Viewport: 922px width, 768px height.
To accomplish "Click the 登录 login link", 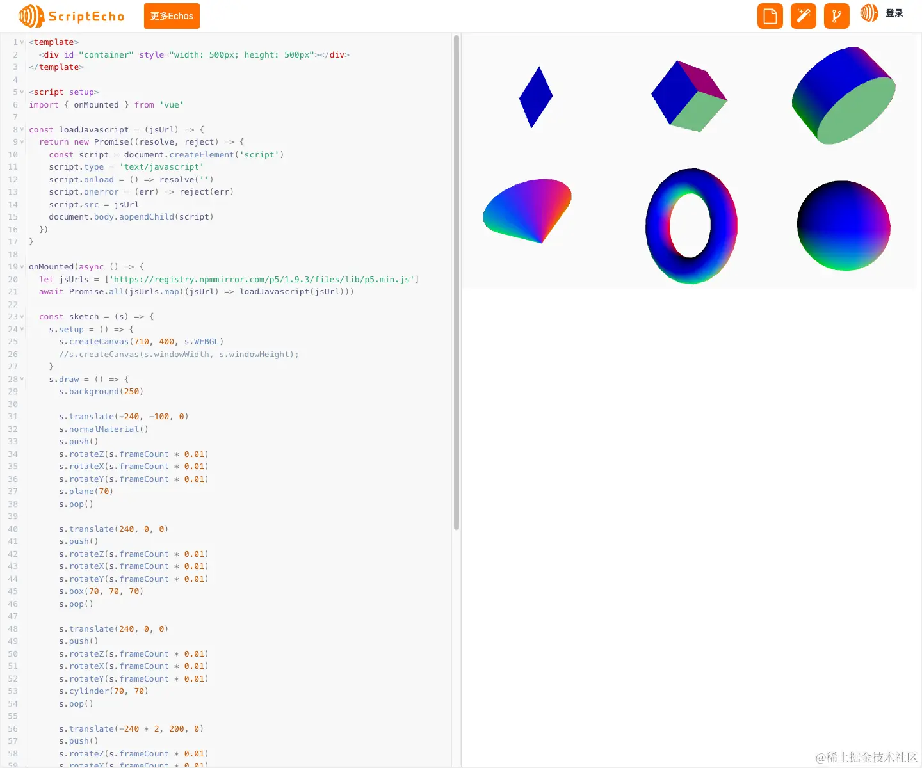I will (x=894, y=13).
